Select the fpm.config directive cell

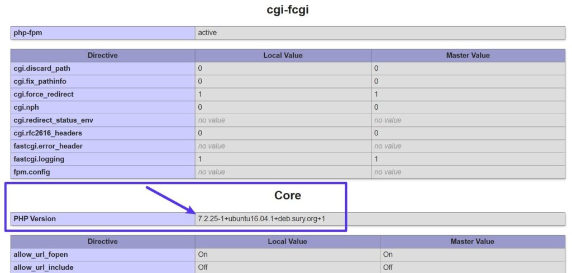tap(32, 172)
